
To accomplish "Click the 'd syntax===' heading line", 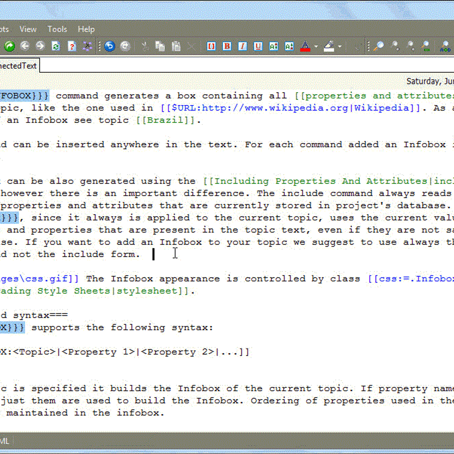I will pos(34,315).
